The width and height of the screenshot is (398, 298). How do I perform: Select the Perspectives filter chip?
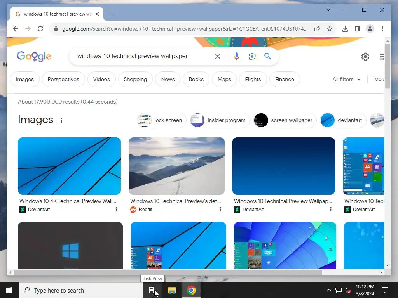click(63, 79)
